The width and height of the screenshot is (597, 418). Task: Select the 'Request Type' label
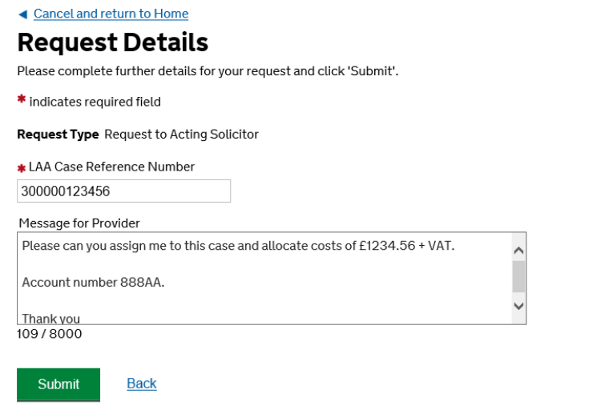[58, 135]
